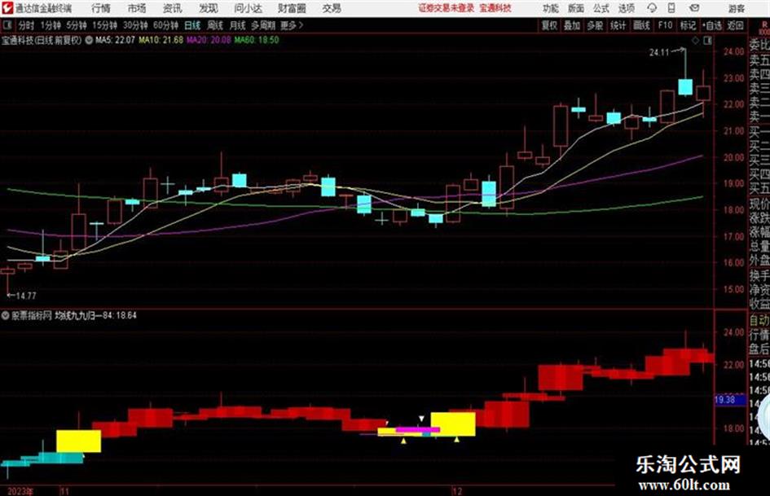Open the 交易 menu
This screenshot has height=496, width=770.
coord(332,8)
